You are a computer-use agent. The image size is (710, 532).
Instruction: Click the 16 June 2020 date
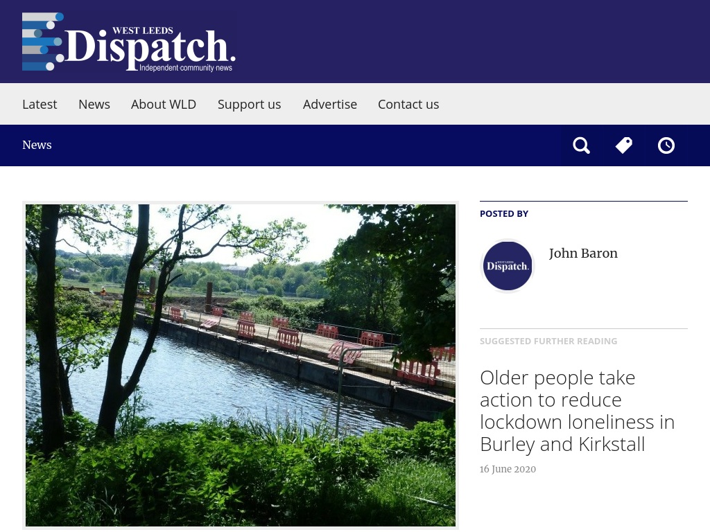click(508, 469)
